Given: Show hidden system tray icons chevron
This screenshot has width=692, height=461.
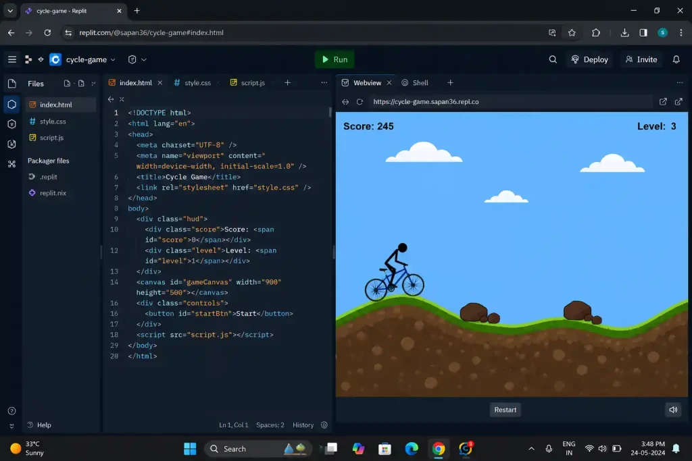Looking at the screenshot, I should [531, 449].
